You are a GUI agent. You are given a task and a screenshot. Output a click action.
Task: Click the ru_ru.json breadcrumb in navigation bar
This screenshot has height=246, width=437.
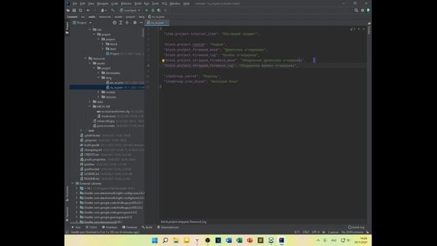pyautogui.click(x=156, y=16)
